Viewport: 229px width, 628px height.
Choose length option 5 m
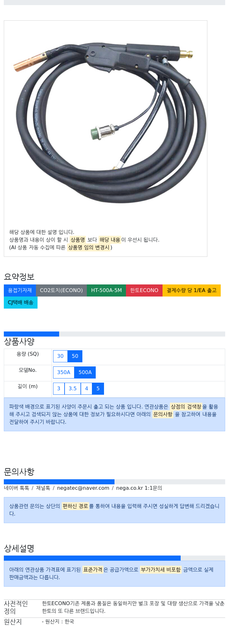coord(98,388)
